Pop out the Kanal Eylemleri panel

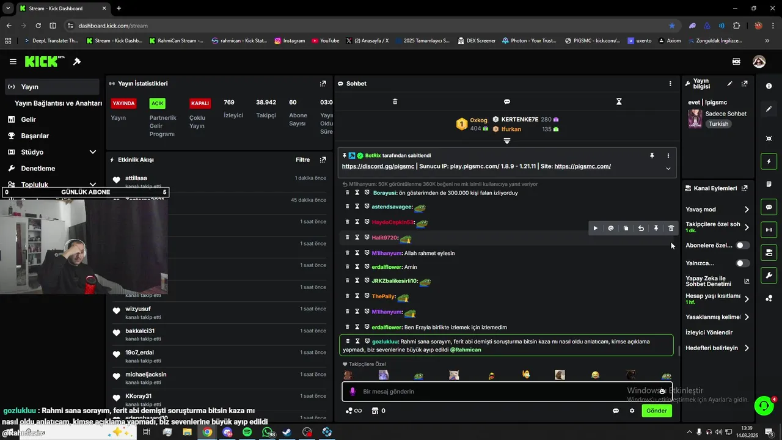(744, 188)
